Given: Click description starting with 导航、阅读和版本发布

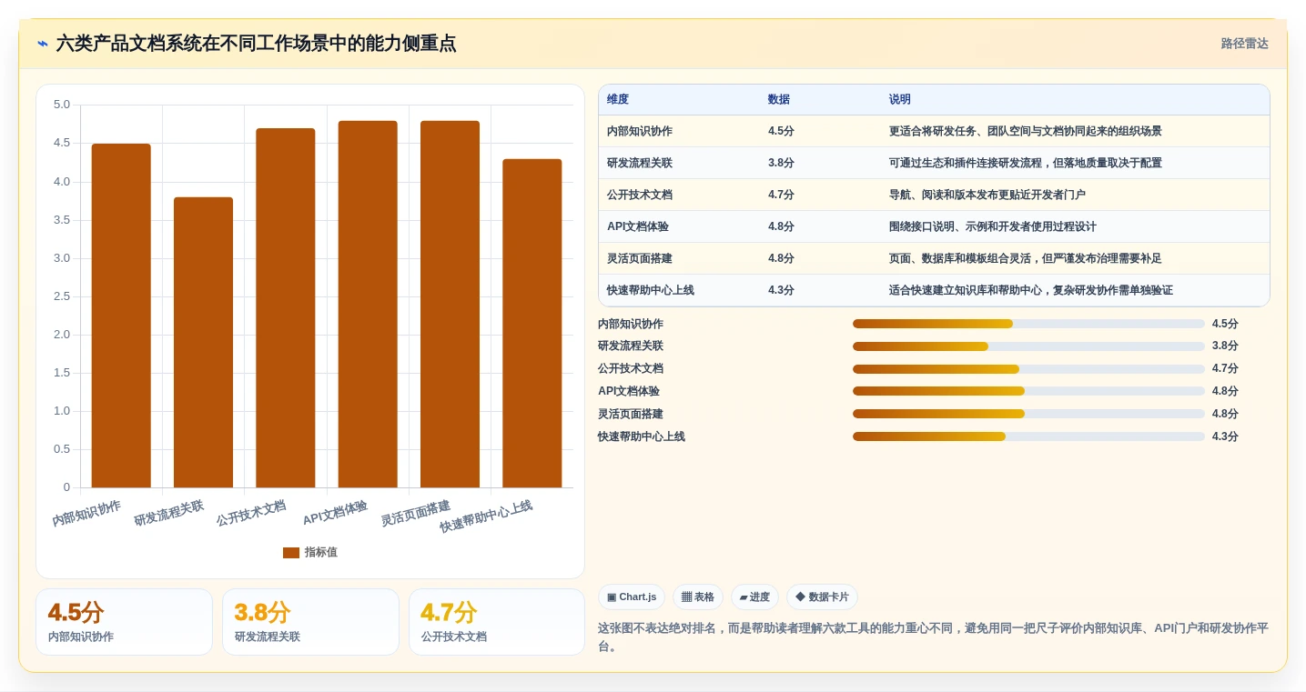Looking at the screenshot, I should point(987,195).
